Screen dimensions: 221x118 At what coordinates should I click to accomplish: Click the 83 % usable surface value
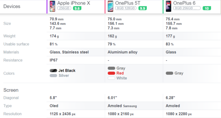coord(170,44)
